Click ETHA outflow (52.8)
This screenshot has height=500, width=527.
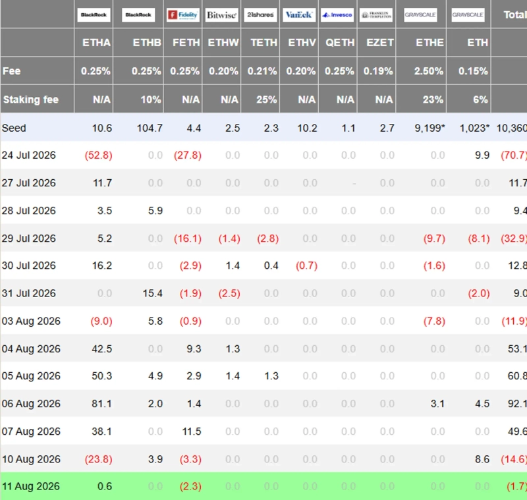pyautogui.click(x=98, y=155)
